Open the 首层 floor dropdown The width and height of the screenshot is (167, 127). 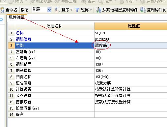(x=49, y=10)
